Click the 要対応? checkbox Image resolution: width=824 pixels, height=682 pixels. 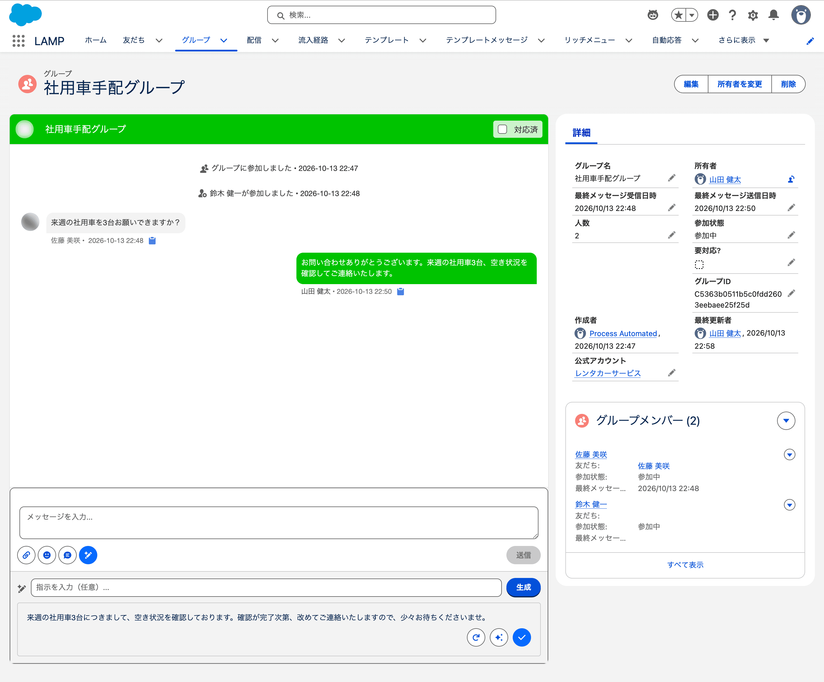click(699, 265)
